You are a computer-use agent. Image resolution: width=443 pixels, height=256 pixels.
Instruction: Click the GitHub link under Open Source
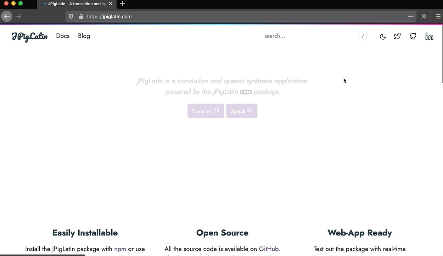click(x=269, y=249)
